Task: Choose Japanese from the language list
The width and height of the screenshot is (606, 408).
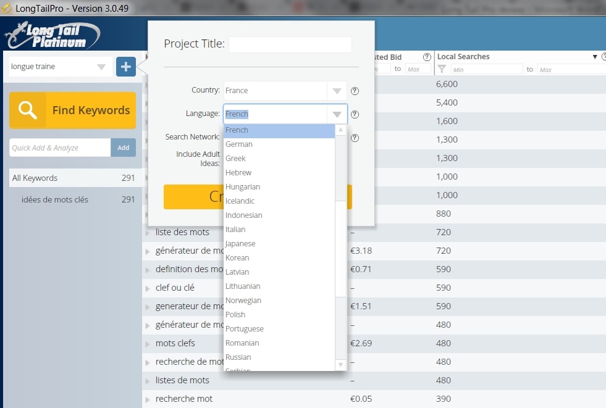Action: point(279,244)
